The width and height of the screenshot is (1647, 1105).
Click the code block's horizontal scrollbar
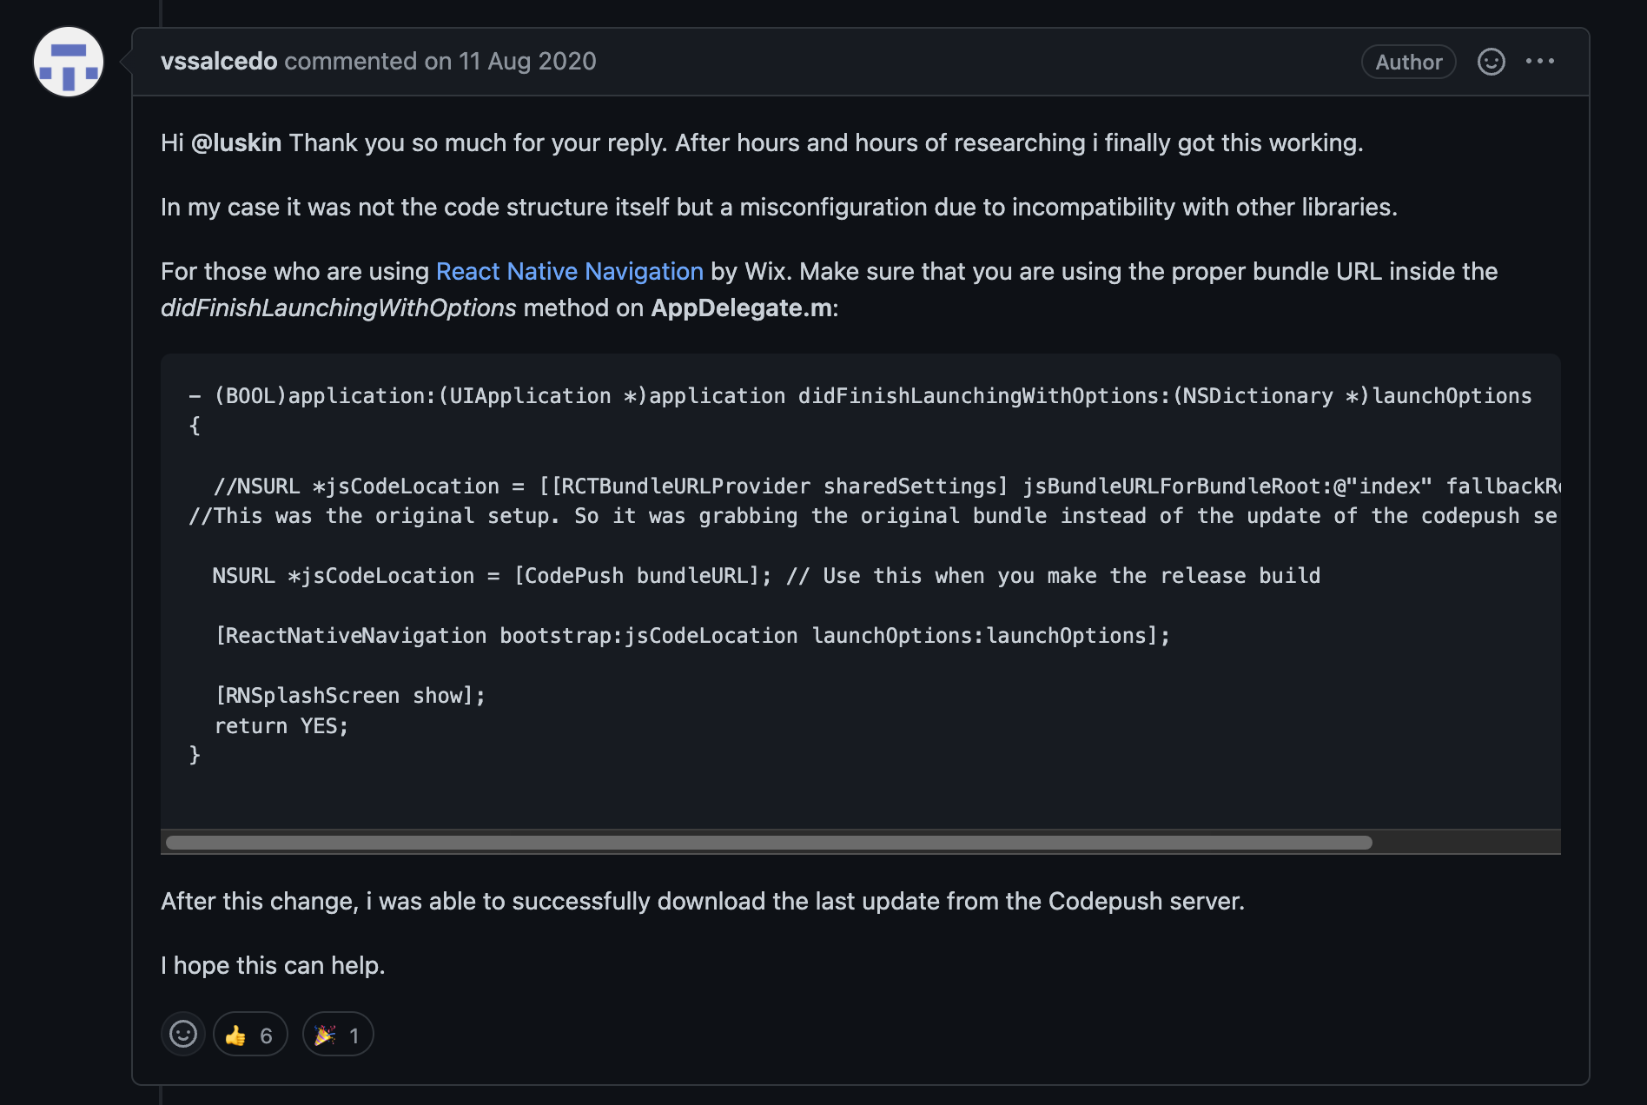(x=769, y=842)
